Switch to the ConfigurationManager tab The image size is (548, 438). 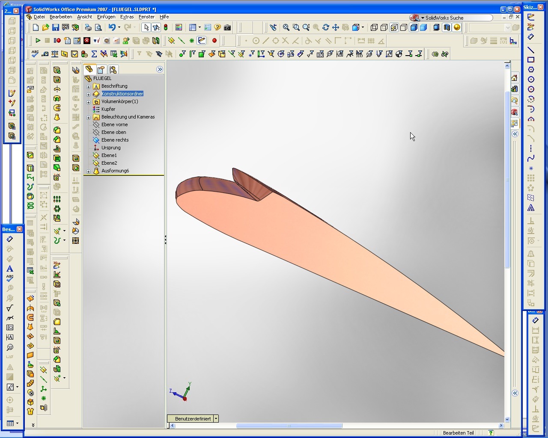(x=113, y=69)
